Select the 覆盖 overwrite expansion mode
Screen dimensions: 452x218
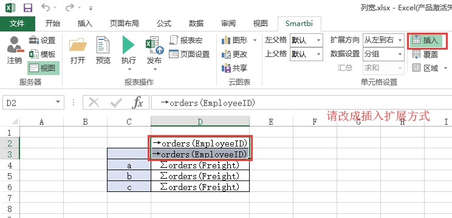[425, 54]
